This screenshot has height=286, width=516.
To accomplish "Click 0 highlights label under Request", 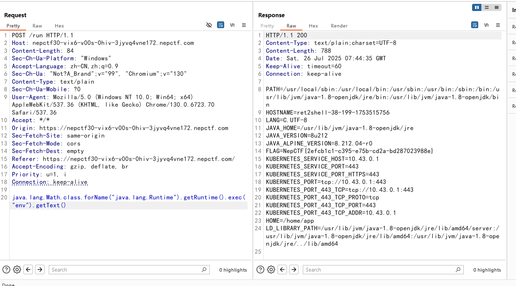I will [233, 270].
